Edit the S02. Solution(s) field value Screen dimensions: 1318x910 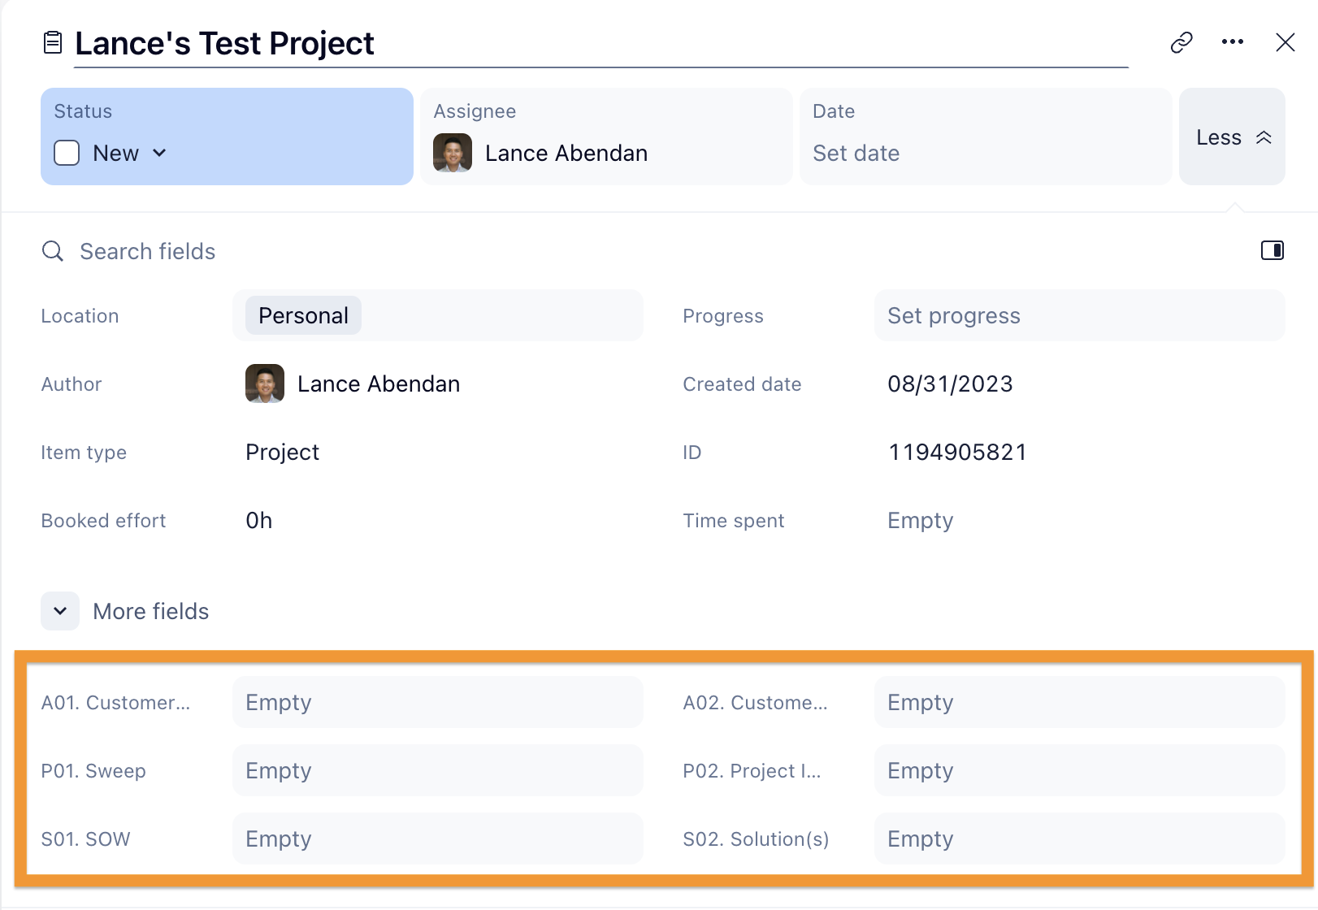click(x=1079, y=838)
